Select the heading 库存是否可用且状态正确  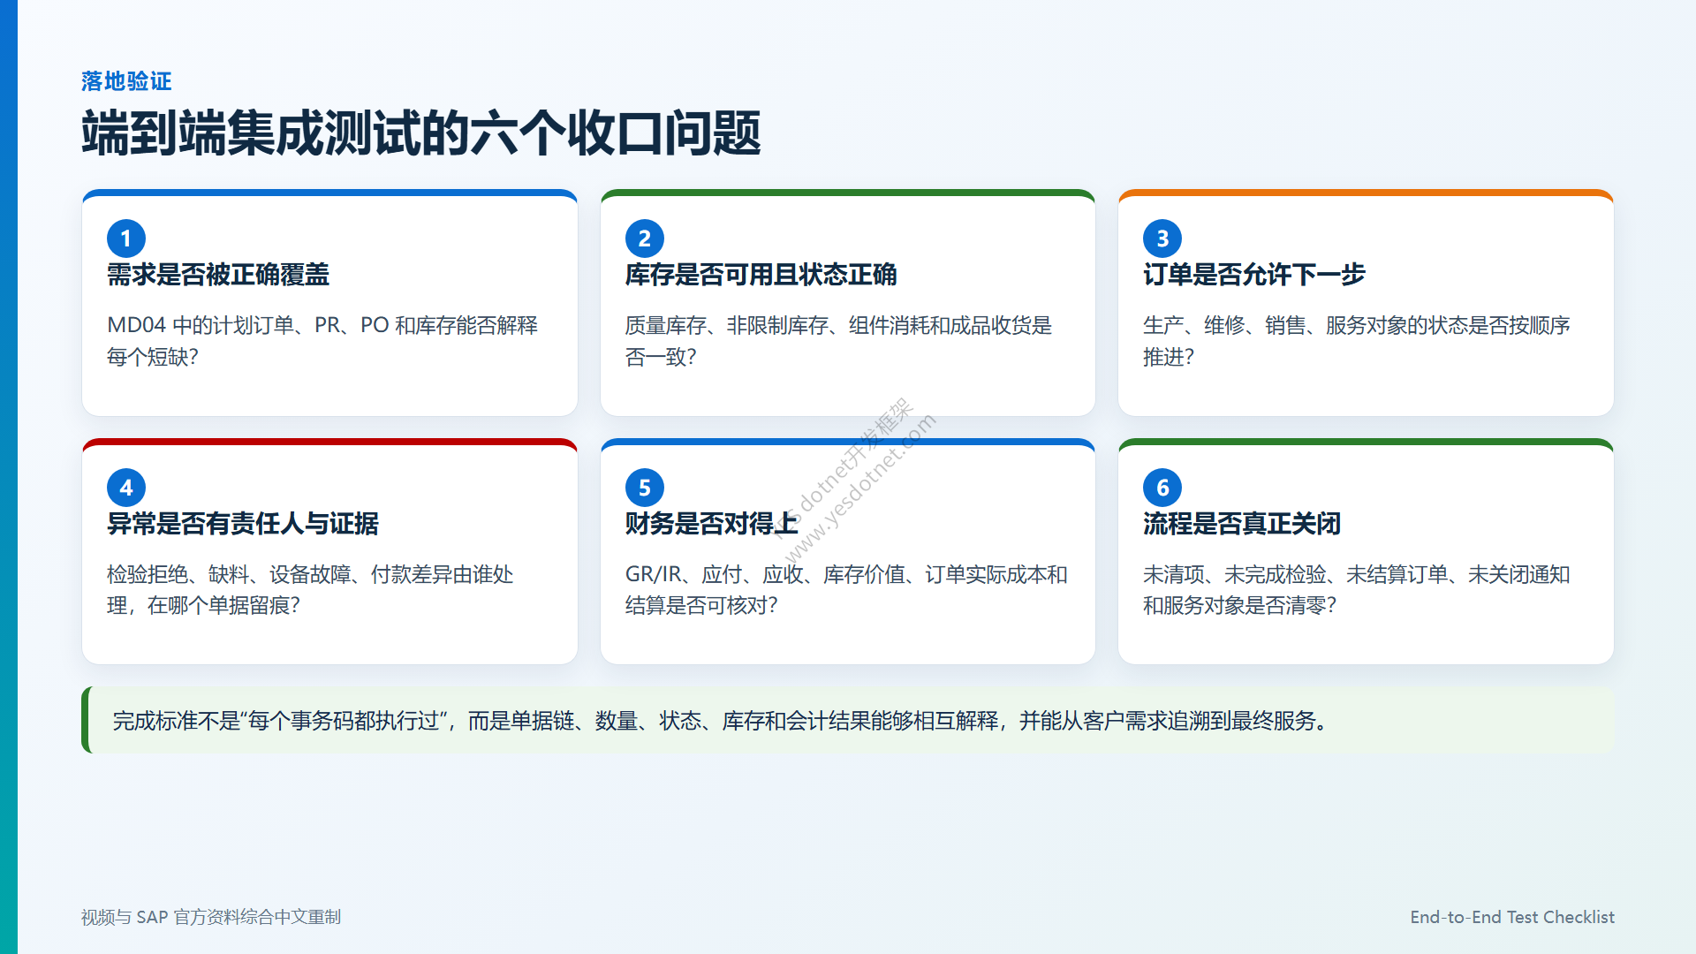pos(761,275)
